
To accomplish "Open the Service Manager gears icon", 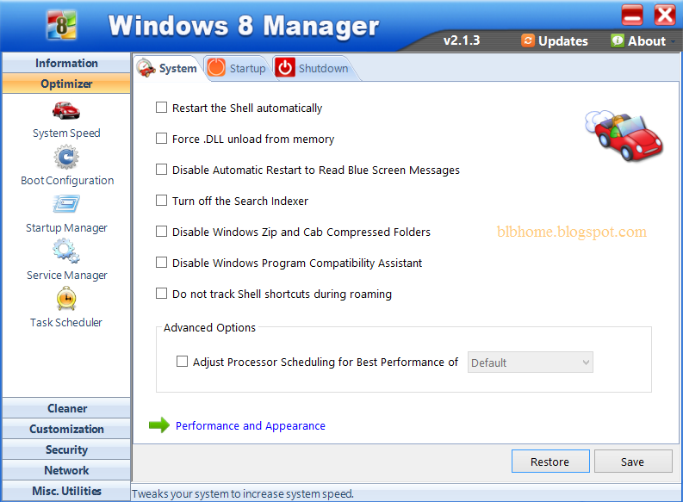I will (66, 251).
